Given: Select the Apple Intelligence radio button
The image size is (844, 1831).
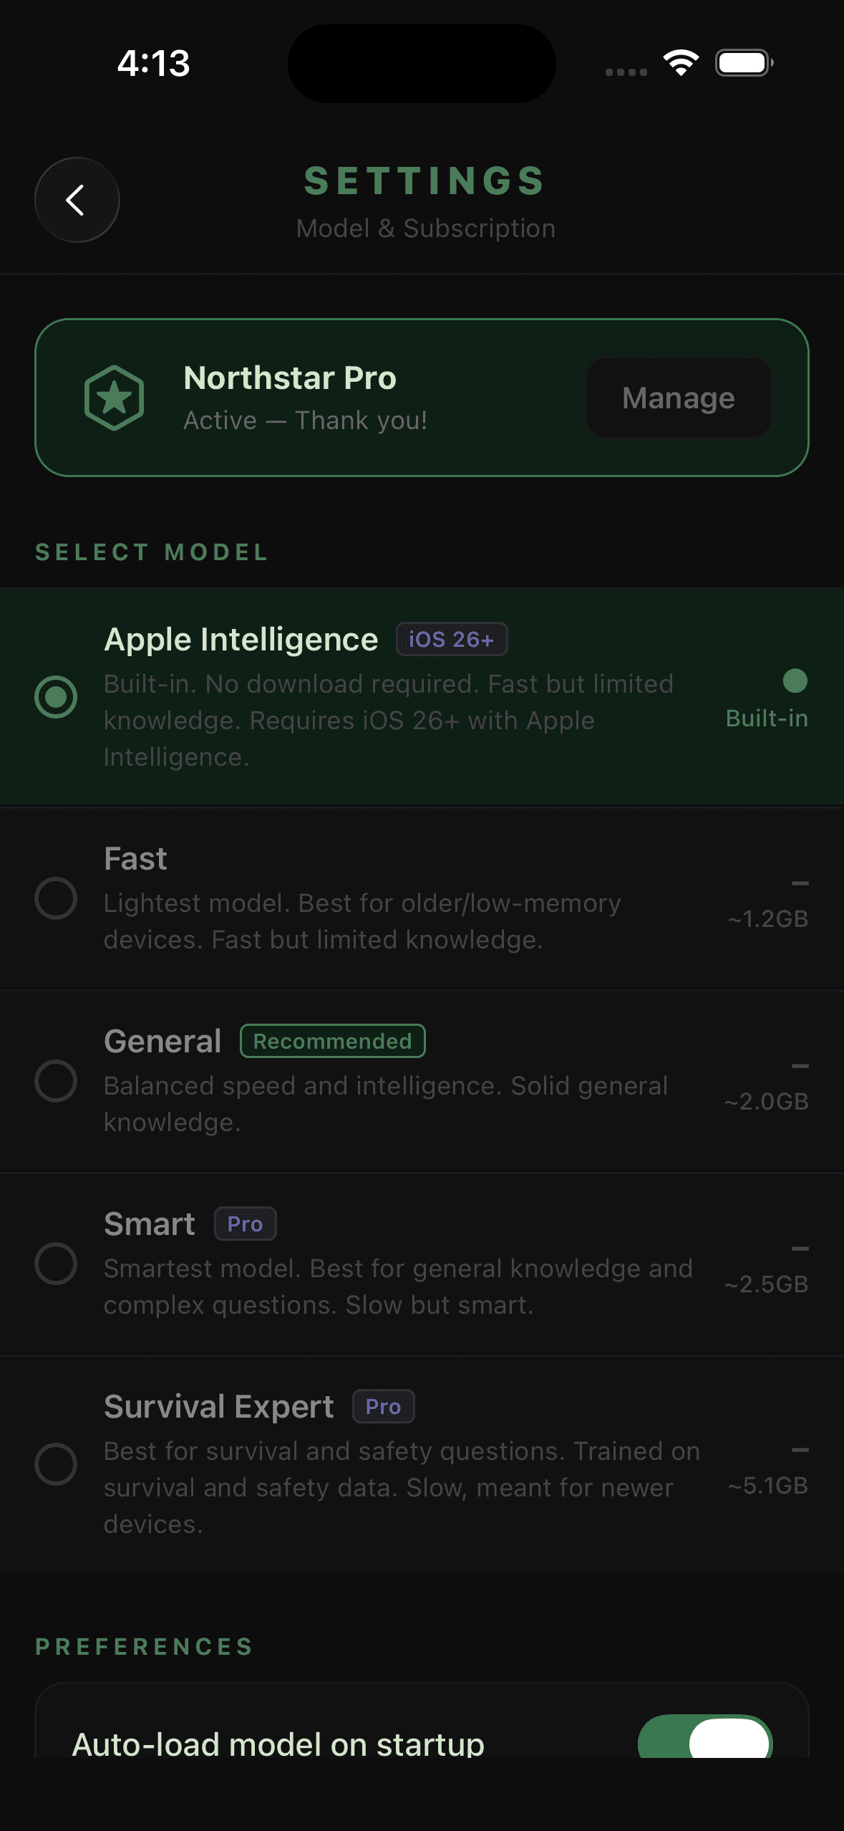Looking at the screenshot, I should coord(56,696).
